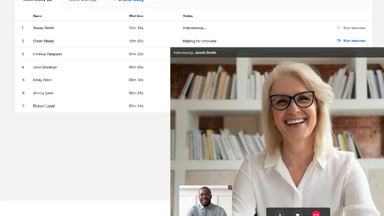The width and height of the screenshot is (384, 216).
Task: End the call with red hang-up button
Action: point(316,214)
